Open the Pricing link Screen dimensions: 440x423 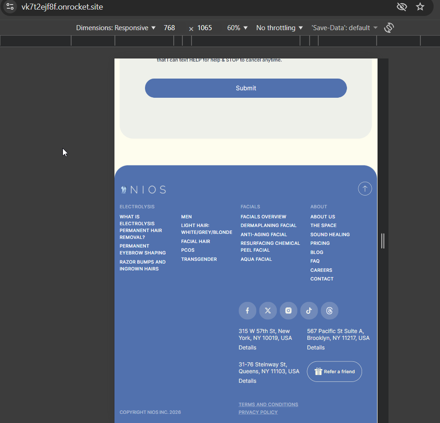pyautogui.click(x=320, y=243)
